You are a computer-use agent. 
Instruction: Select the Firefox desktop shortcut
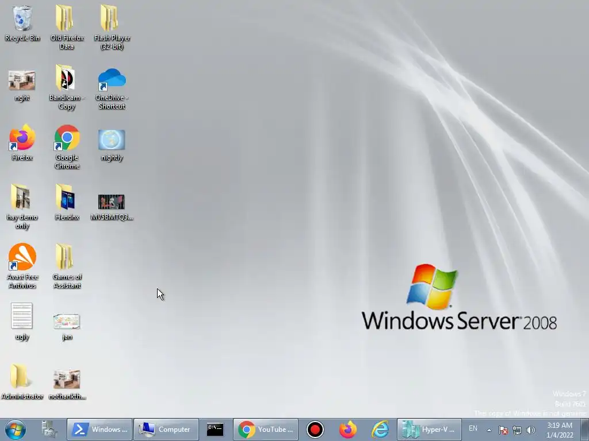click(22, 142)
